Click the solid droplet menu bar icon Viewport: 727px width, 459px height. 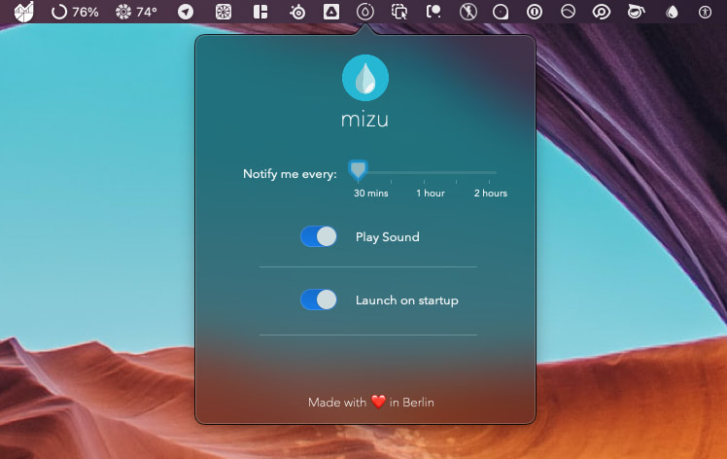[672, 12]
